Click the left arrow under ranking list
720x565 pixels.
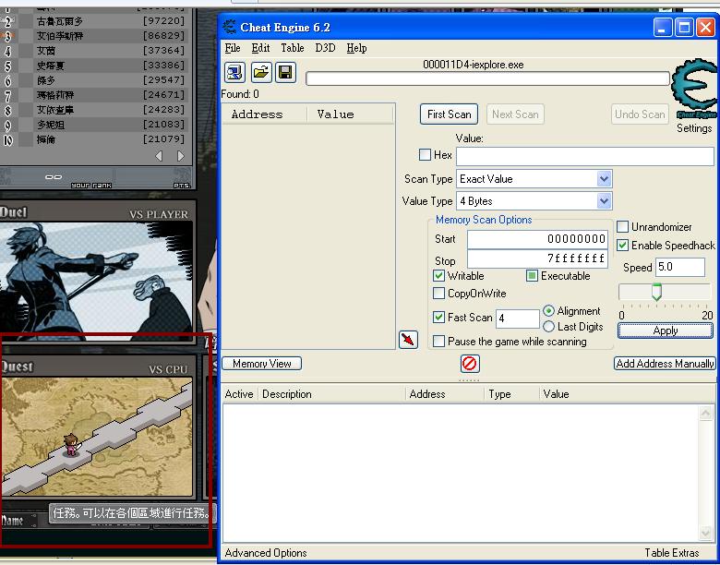159,156
